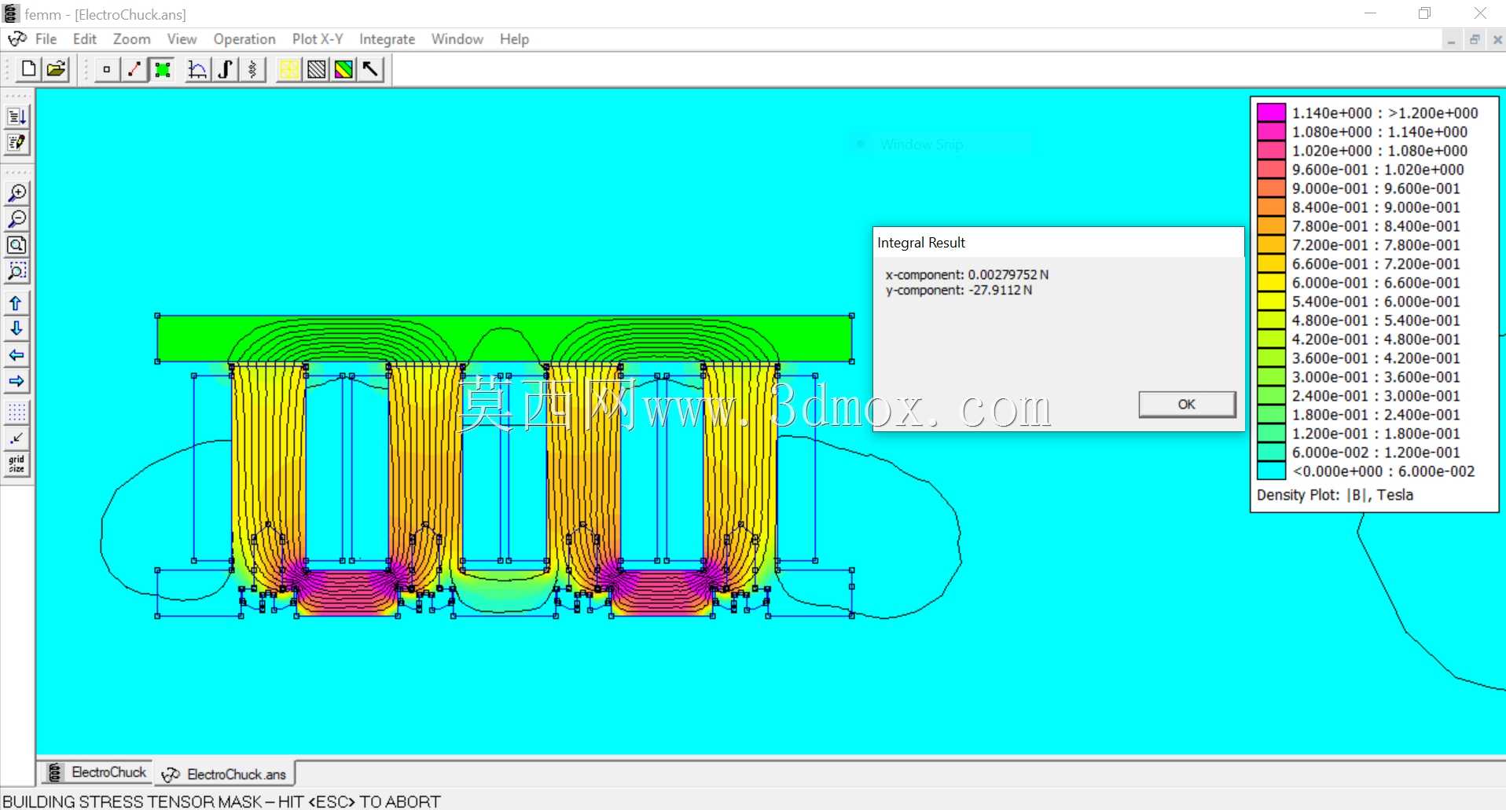Click the Integral Result dialog title
The image size is (1506, 810).
[921, 243]
